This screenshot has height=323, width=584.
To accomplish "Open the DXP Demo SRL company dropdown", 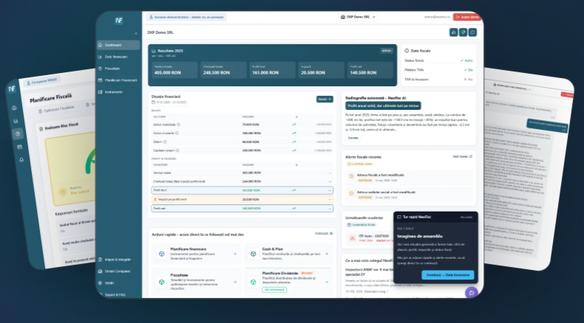I will [x=358, y=17].
